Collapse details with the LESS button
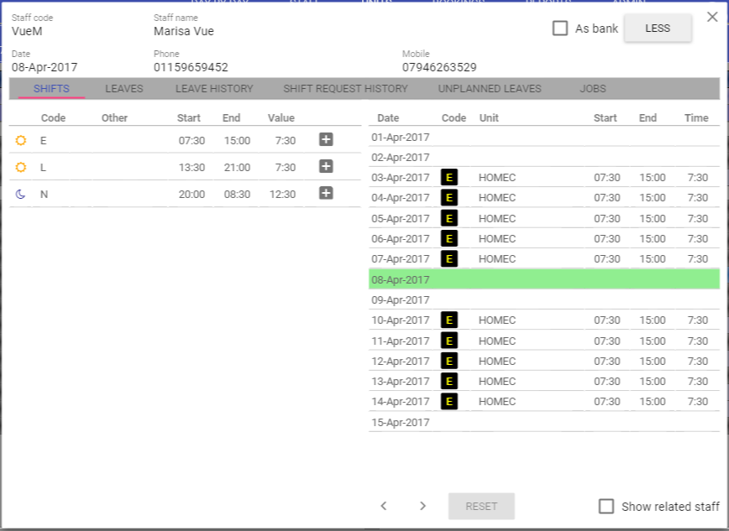 [x=658, y=28]
